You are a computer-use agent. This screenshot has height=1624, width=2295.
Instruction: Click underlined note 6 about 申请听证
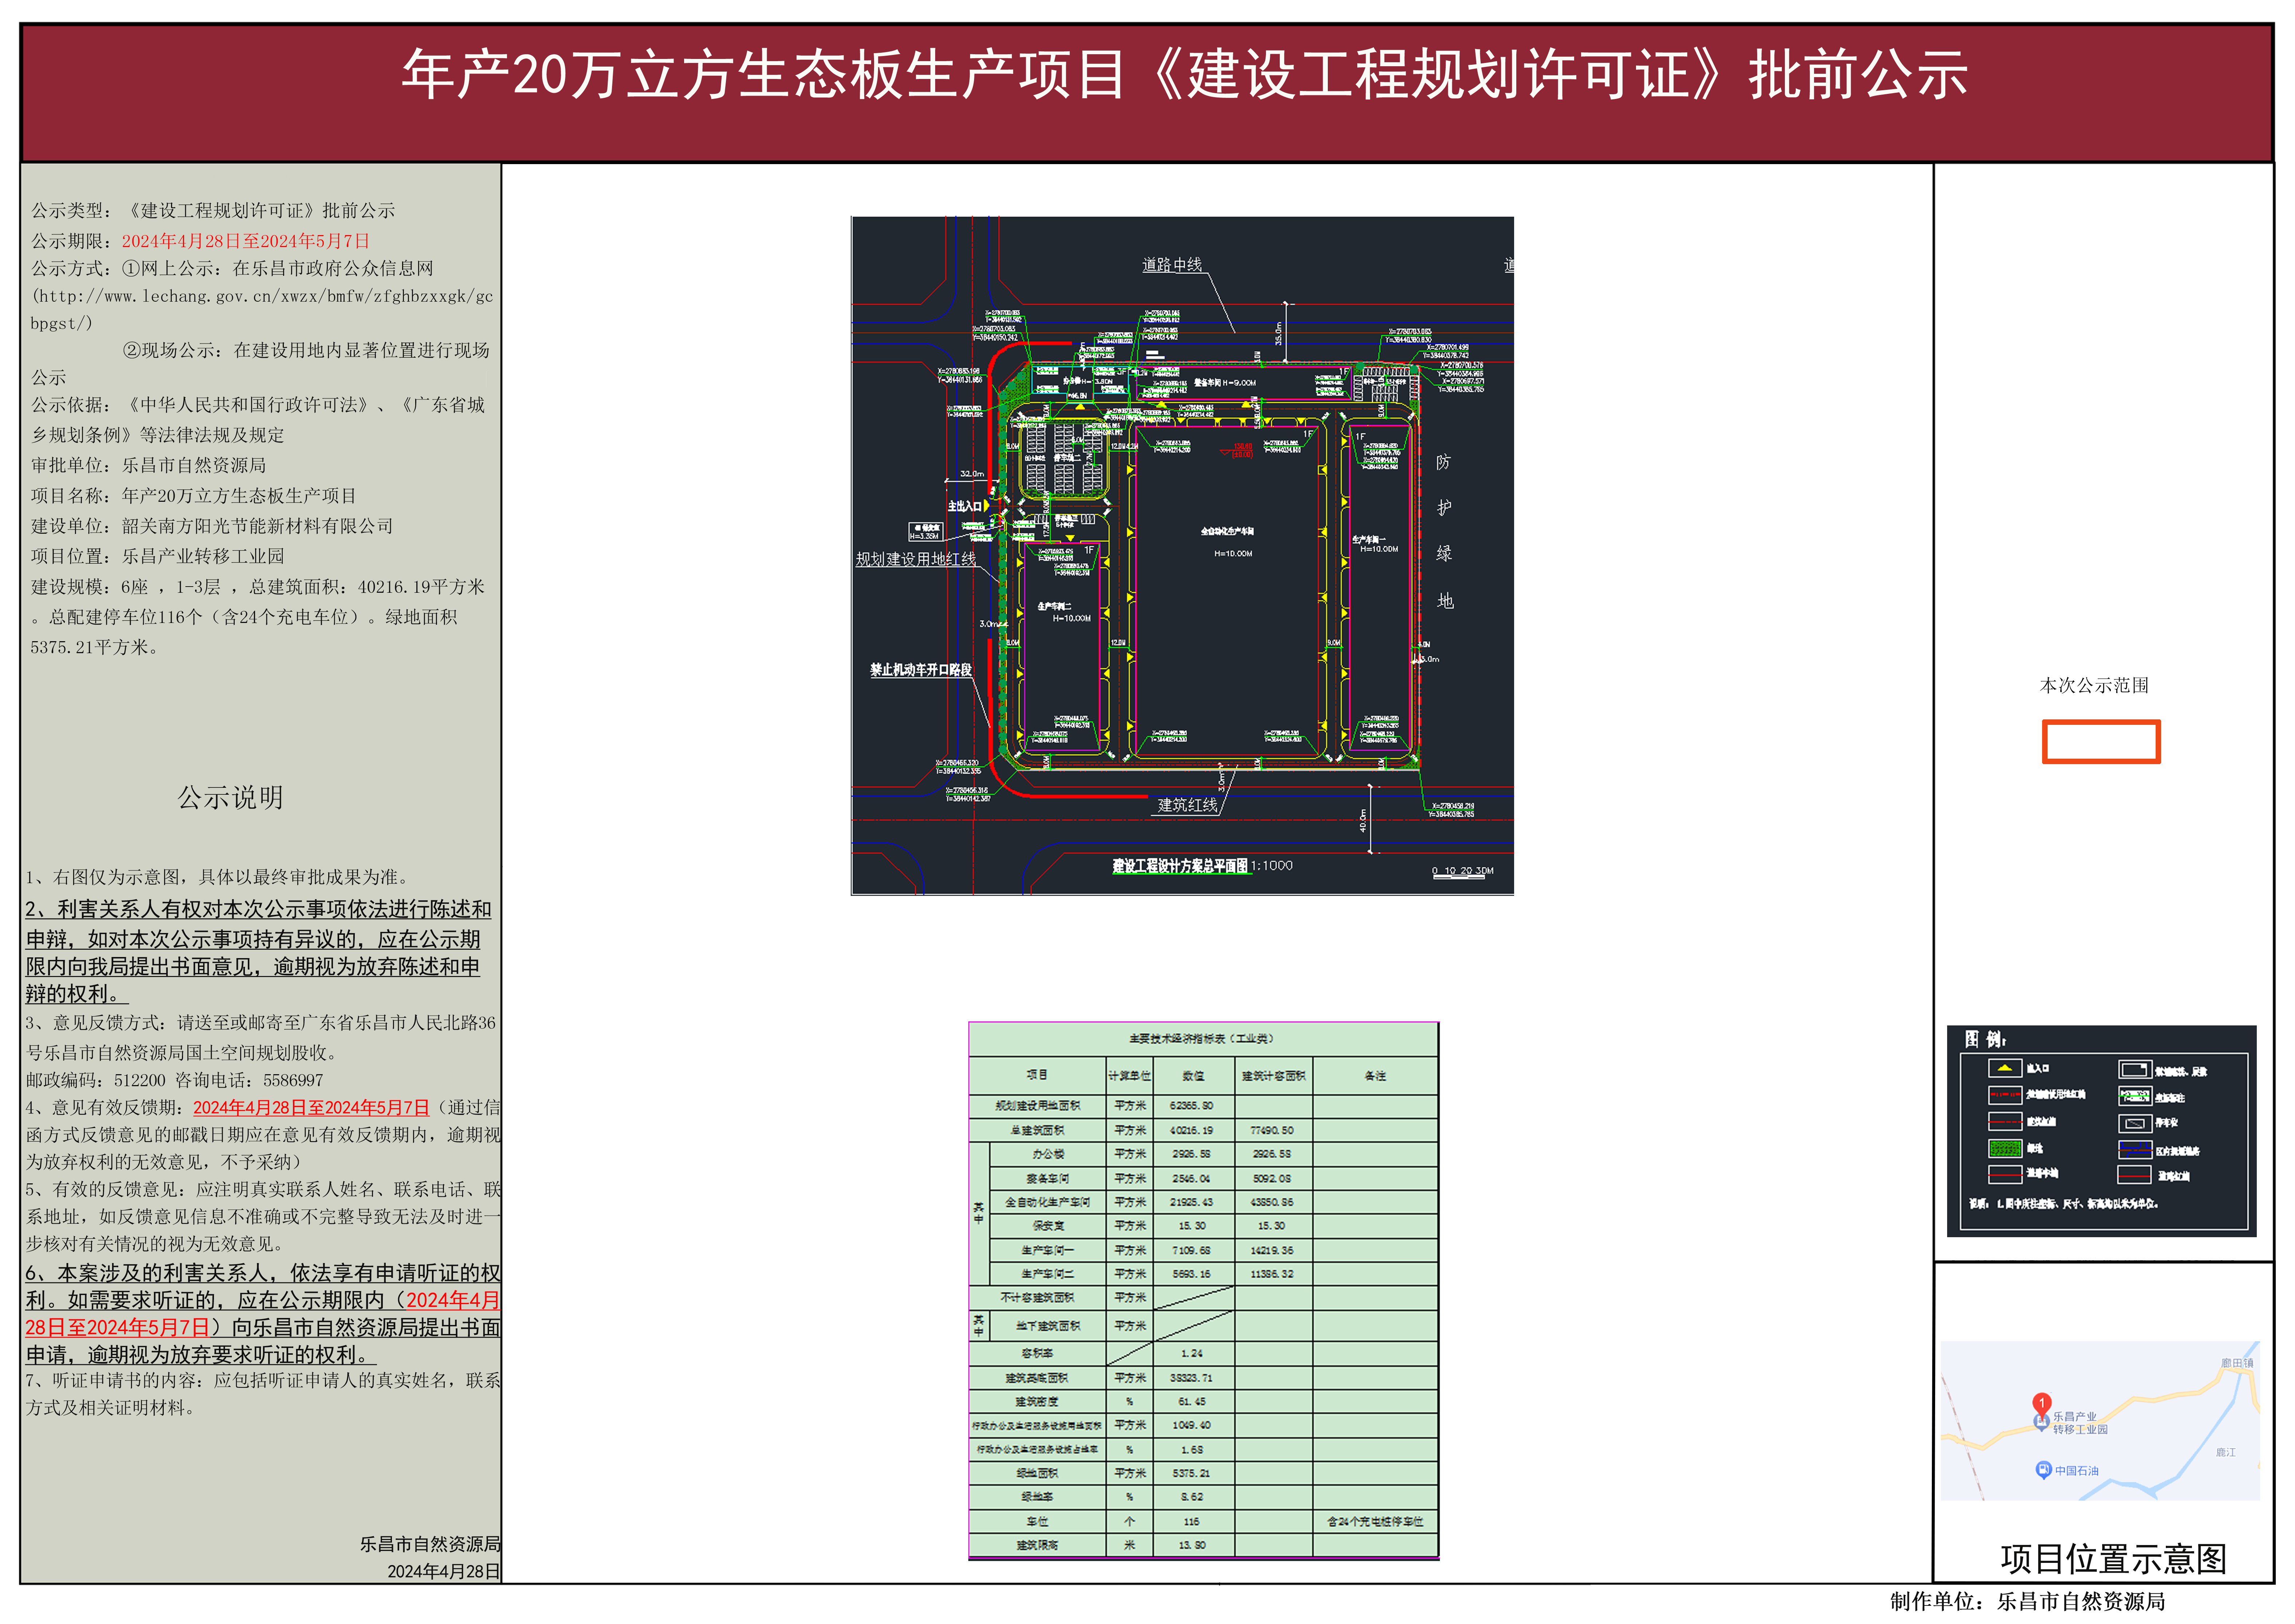pyautogui.click(x=263, y=1314)
